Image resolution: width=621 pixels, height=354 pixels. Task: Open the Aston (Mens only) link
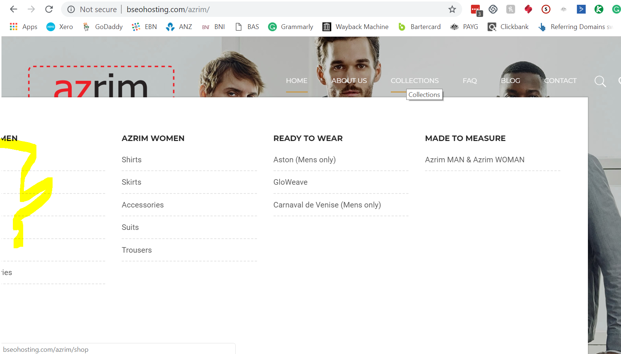[x=304, y=160]
